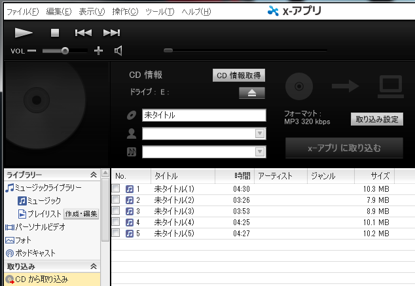
Task: Sort tracks by the 時間 column header
Action: 235,176
